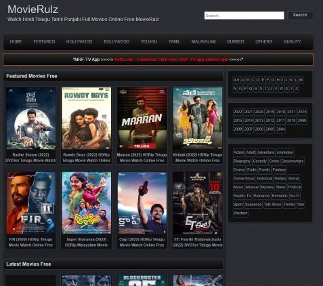Open the MALAYALAM menu item
This screenshot has height=286, width=323.
pos(203,41)
